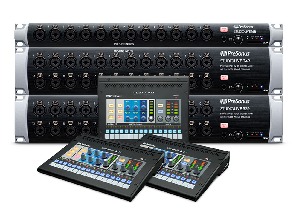Toggle Mute All on StudioLive 16R
This screenshot has height=218, width=299.
pos(224,30)
